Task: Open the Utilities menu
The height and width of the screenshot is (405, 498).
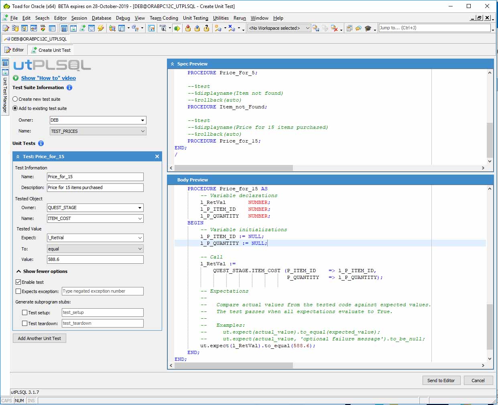Action: click(x=221, y=18)
